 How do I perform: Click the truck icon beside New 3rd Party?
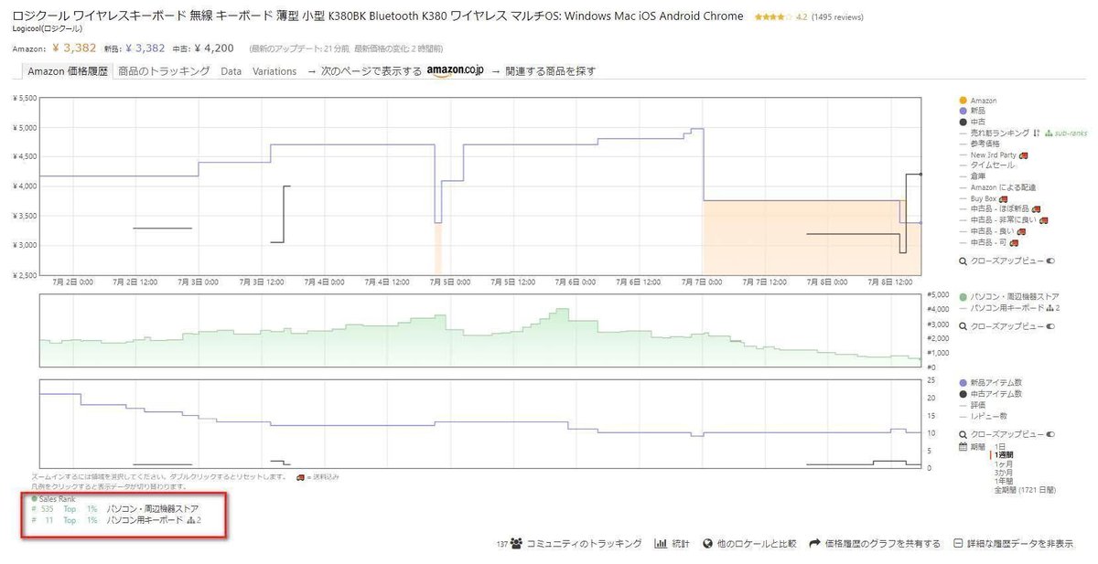point(1023,154)
